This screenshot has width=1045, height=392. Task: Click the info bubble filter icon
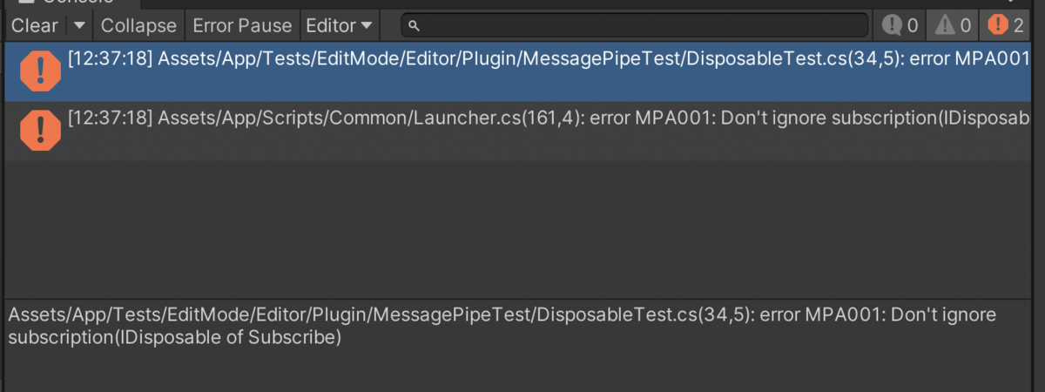pyautogui.click(x=892, y=26)
